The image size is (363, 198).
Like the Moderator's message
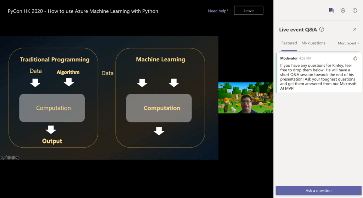[355, 59]
